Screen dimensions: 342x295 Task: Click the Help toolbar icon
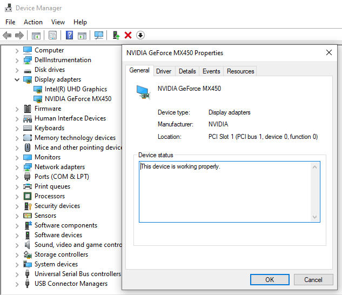coord(69,35)
